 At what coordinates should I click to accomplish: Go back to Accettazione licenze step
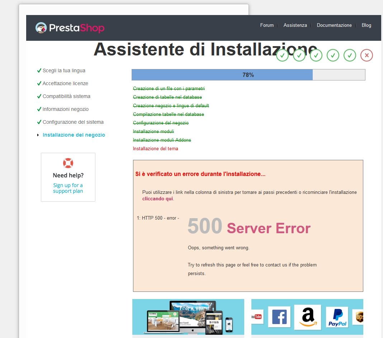[66, 83]
